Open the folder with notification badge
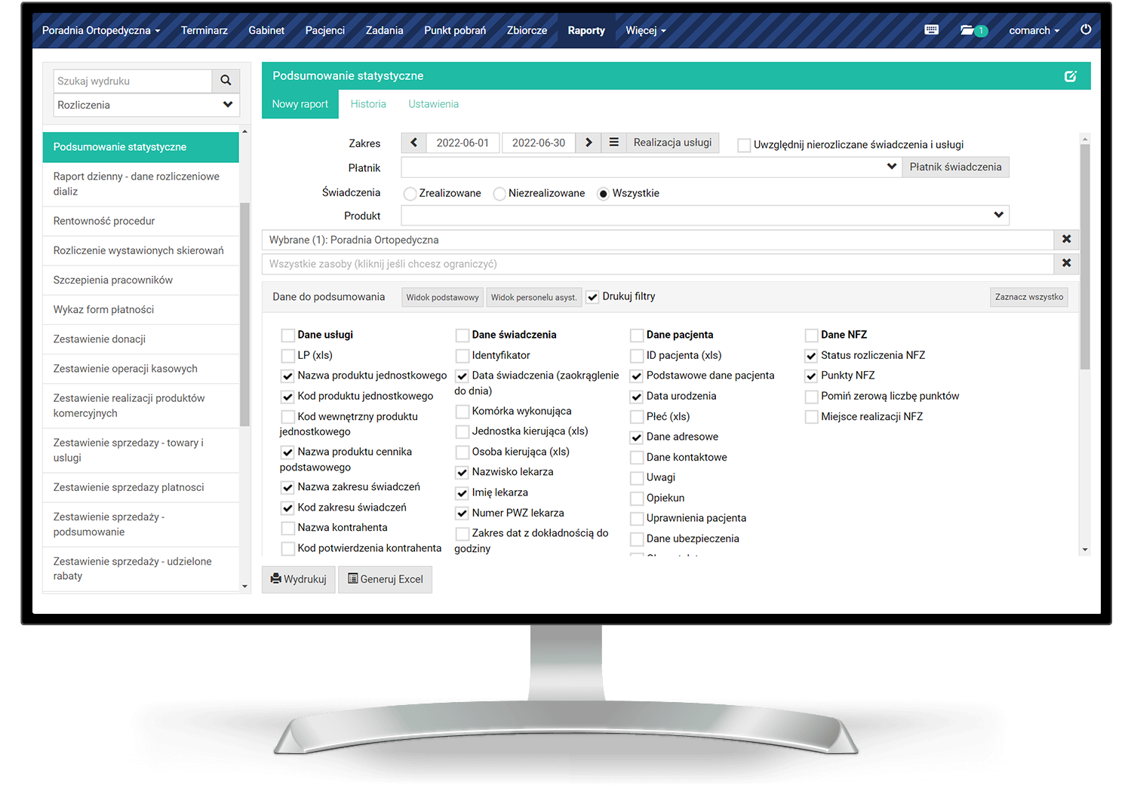 970,30
